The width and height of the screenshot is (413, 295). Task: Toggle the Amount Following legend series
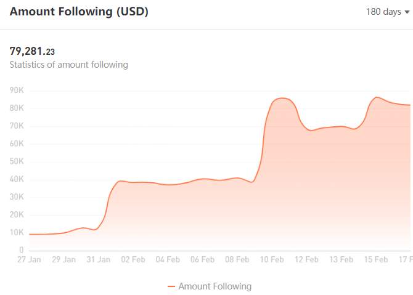[210, 286]
